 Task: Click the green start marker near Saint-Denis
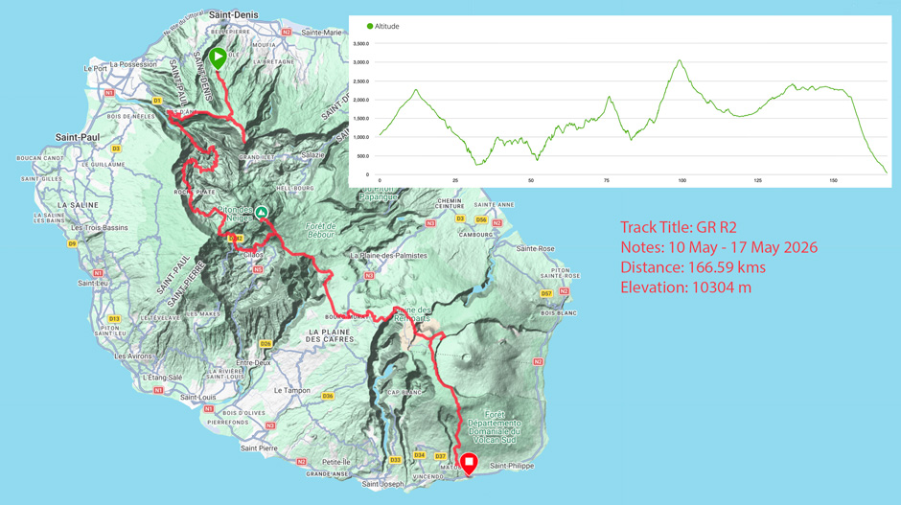pos(218,57)
